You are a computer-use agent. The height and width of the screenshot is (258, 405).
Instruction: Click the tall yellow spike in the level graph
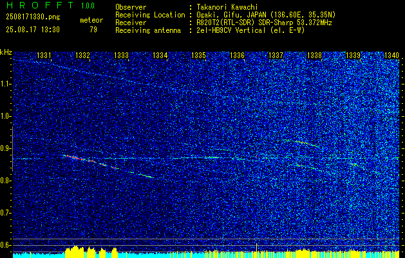tap(256, 250)
